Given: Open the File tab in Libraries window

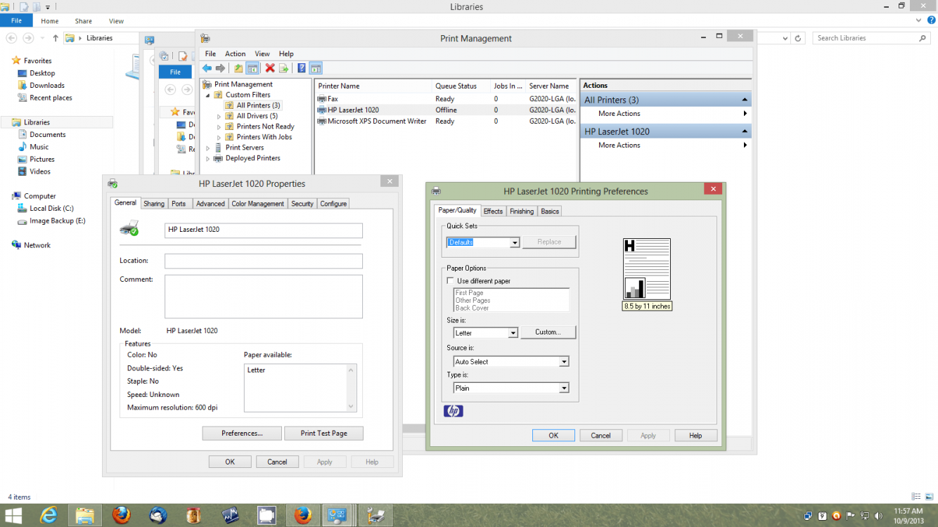Looking at the screenshot, I should (x=16, y=21).
